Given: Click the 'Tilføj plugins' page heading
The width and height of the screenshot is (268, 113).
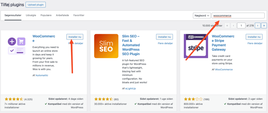Looking at the screenshot, I should click(x=12, y=5).
